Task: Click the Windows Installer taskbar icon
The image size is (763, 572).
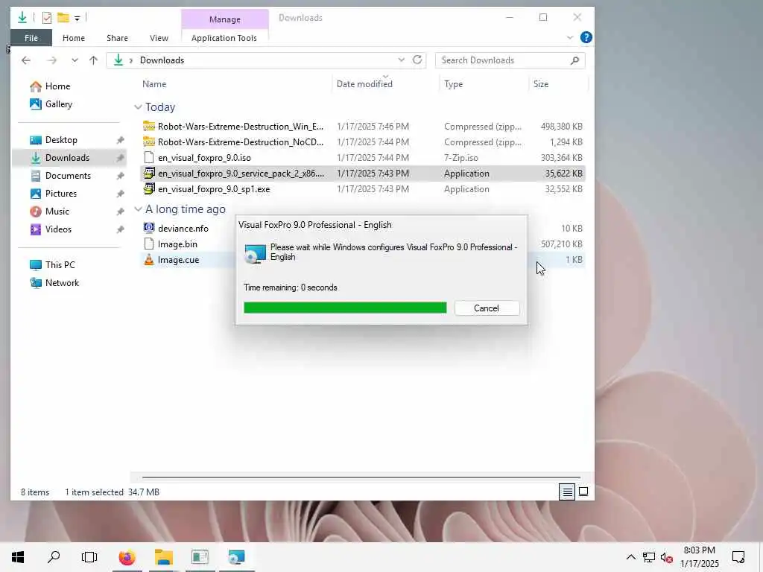Action: tap(236, 557)
